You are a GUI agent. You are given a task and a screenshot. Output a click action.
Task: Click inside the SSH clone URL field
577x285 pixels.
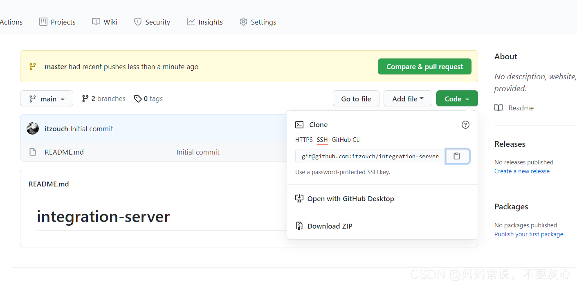coord(368,156)
